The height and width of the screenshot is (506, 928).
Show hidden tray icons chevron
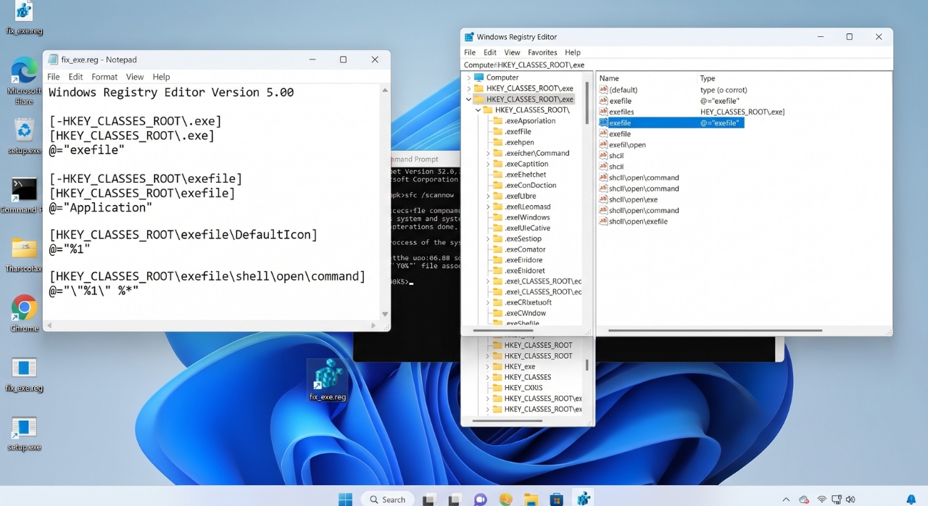(x=786, y=499)
